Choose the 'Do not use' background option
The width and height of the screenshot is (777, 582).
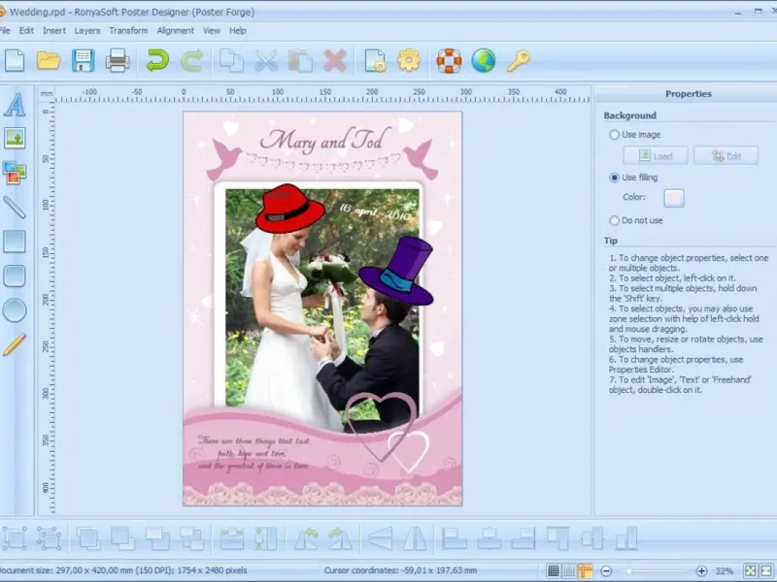tap(614, 220)
